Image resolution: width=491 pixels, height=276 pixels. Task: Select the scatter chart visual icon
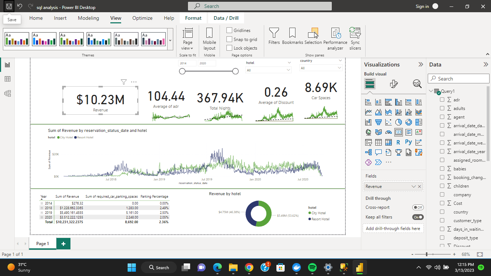click(388, 122)
